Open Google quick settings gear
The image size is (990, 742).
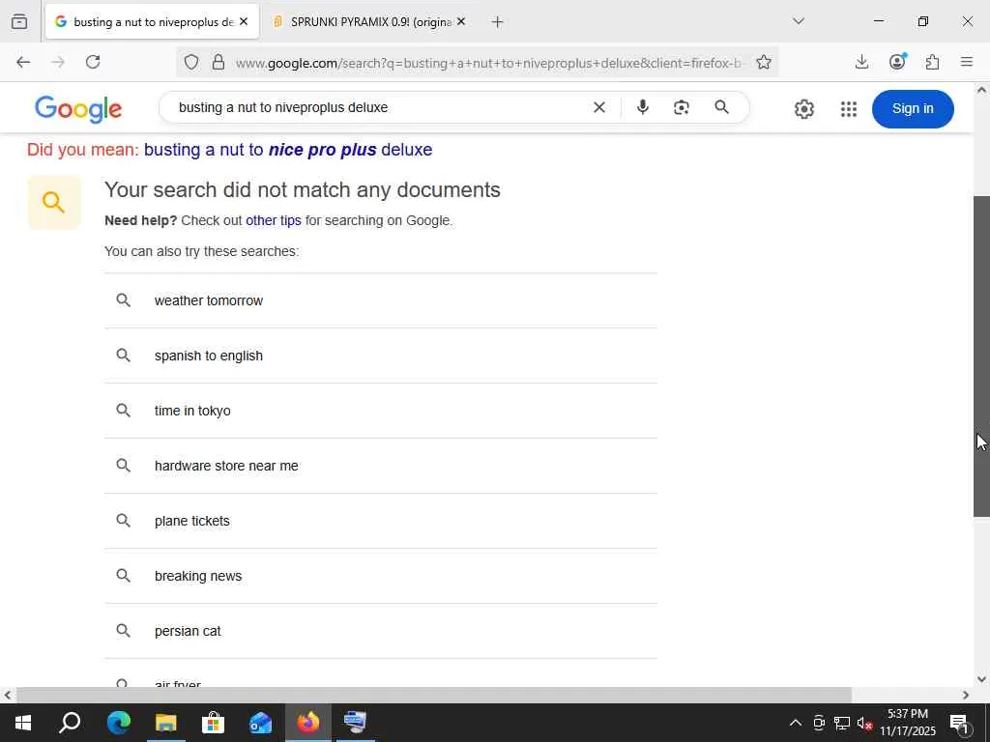[x=803, y=108]
